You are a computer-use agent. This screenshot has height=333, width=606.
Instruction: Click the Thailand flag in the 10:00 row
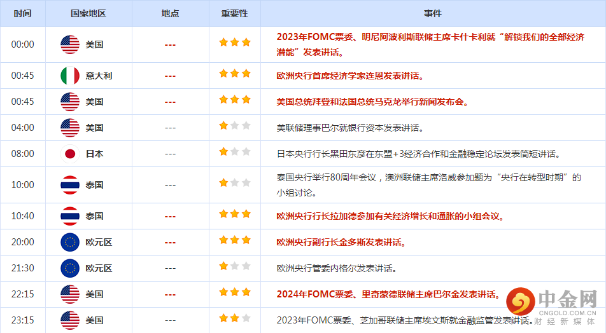(70, 185)
